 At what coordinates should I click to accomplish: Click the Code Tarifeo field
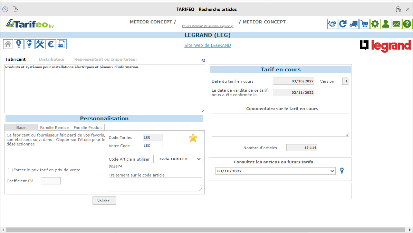153,137
